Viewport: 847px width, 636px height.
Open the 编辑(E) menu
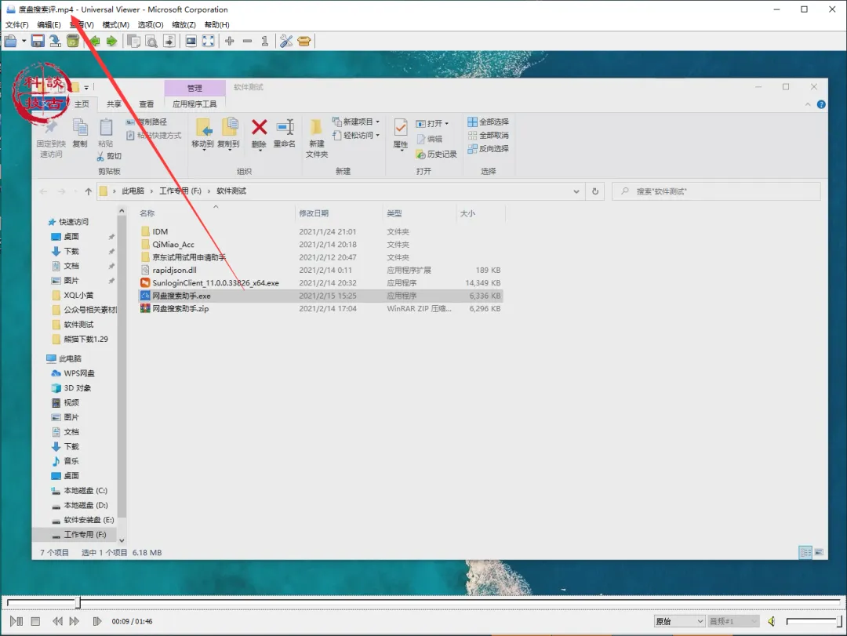pyautogui.click(x=49, y=25)
